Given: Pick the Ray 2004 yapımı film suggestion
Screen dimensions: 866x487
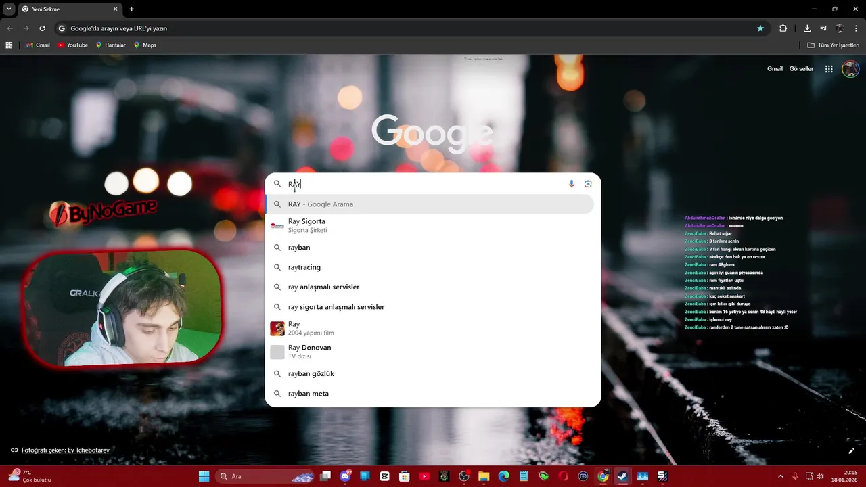Looking at the screenshot, I should pyautogui.click(x=430, y=329).
